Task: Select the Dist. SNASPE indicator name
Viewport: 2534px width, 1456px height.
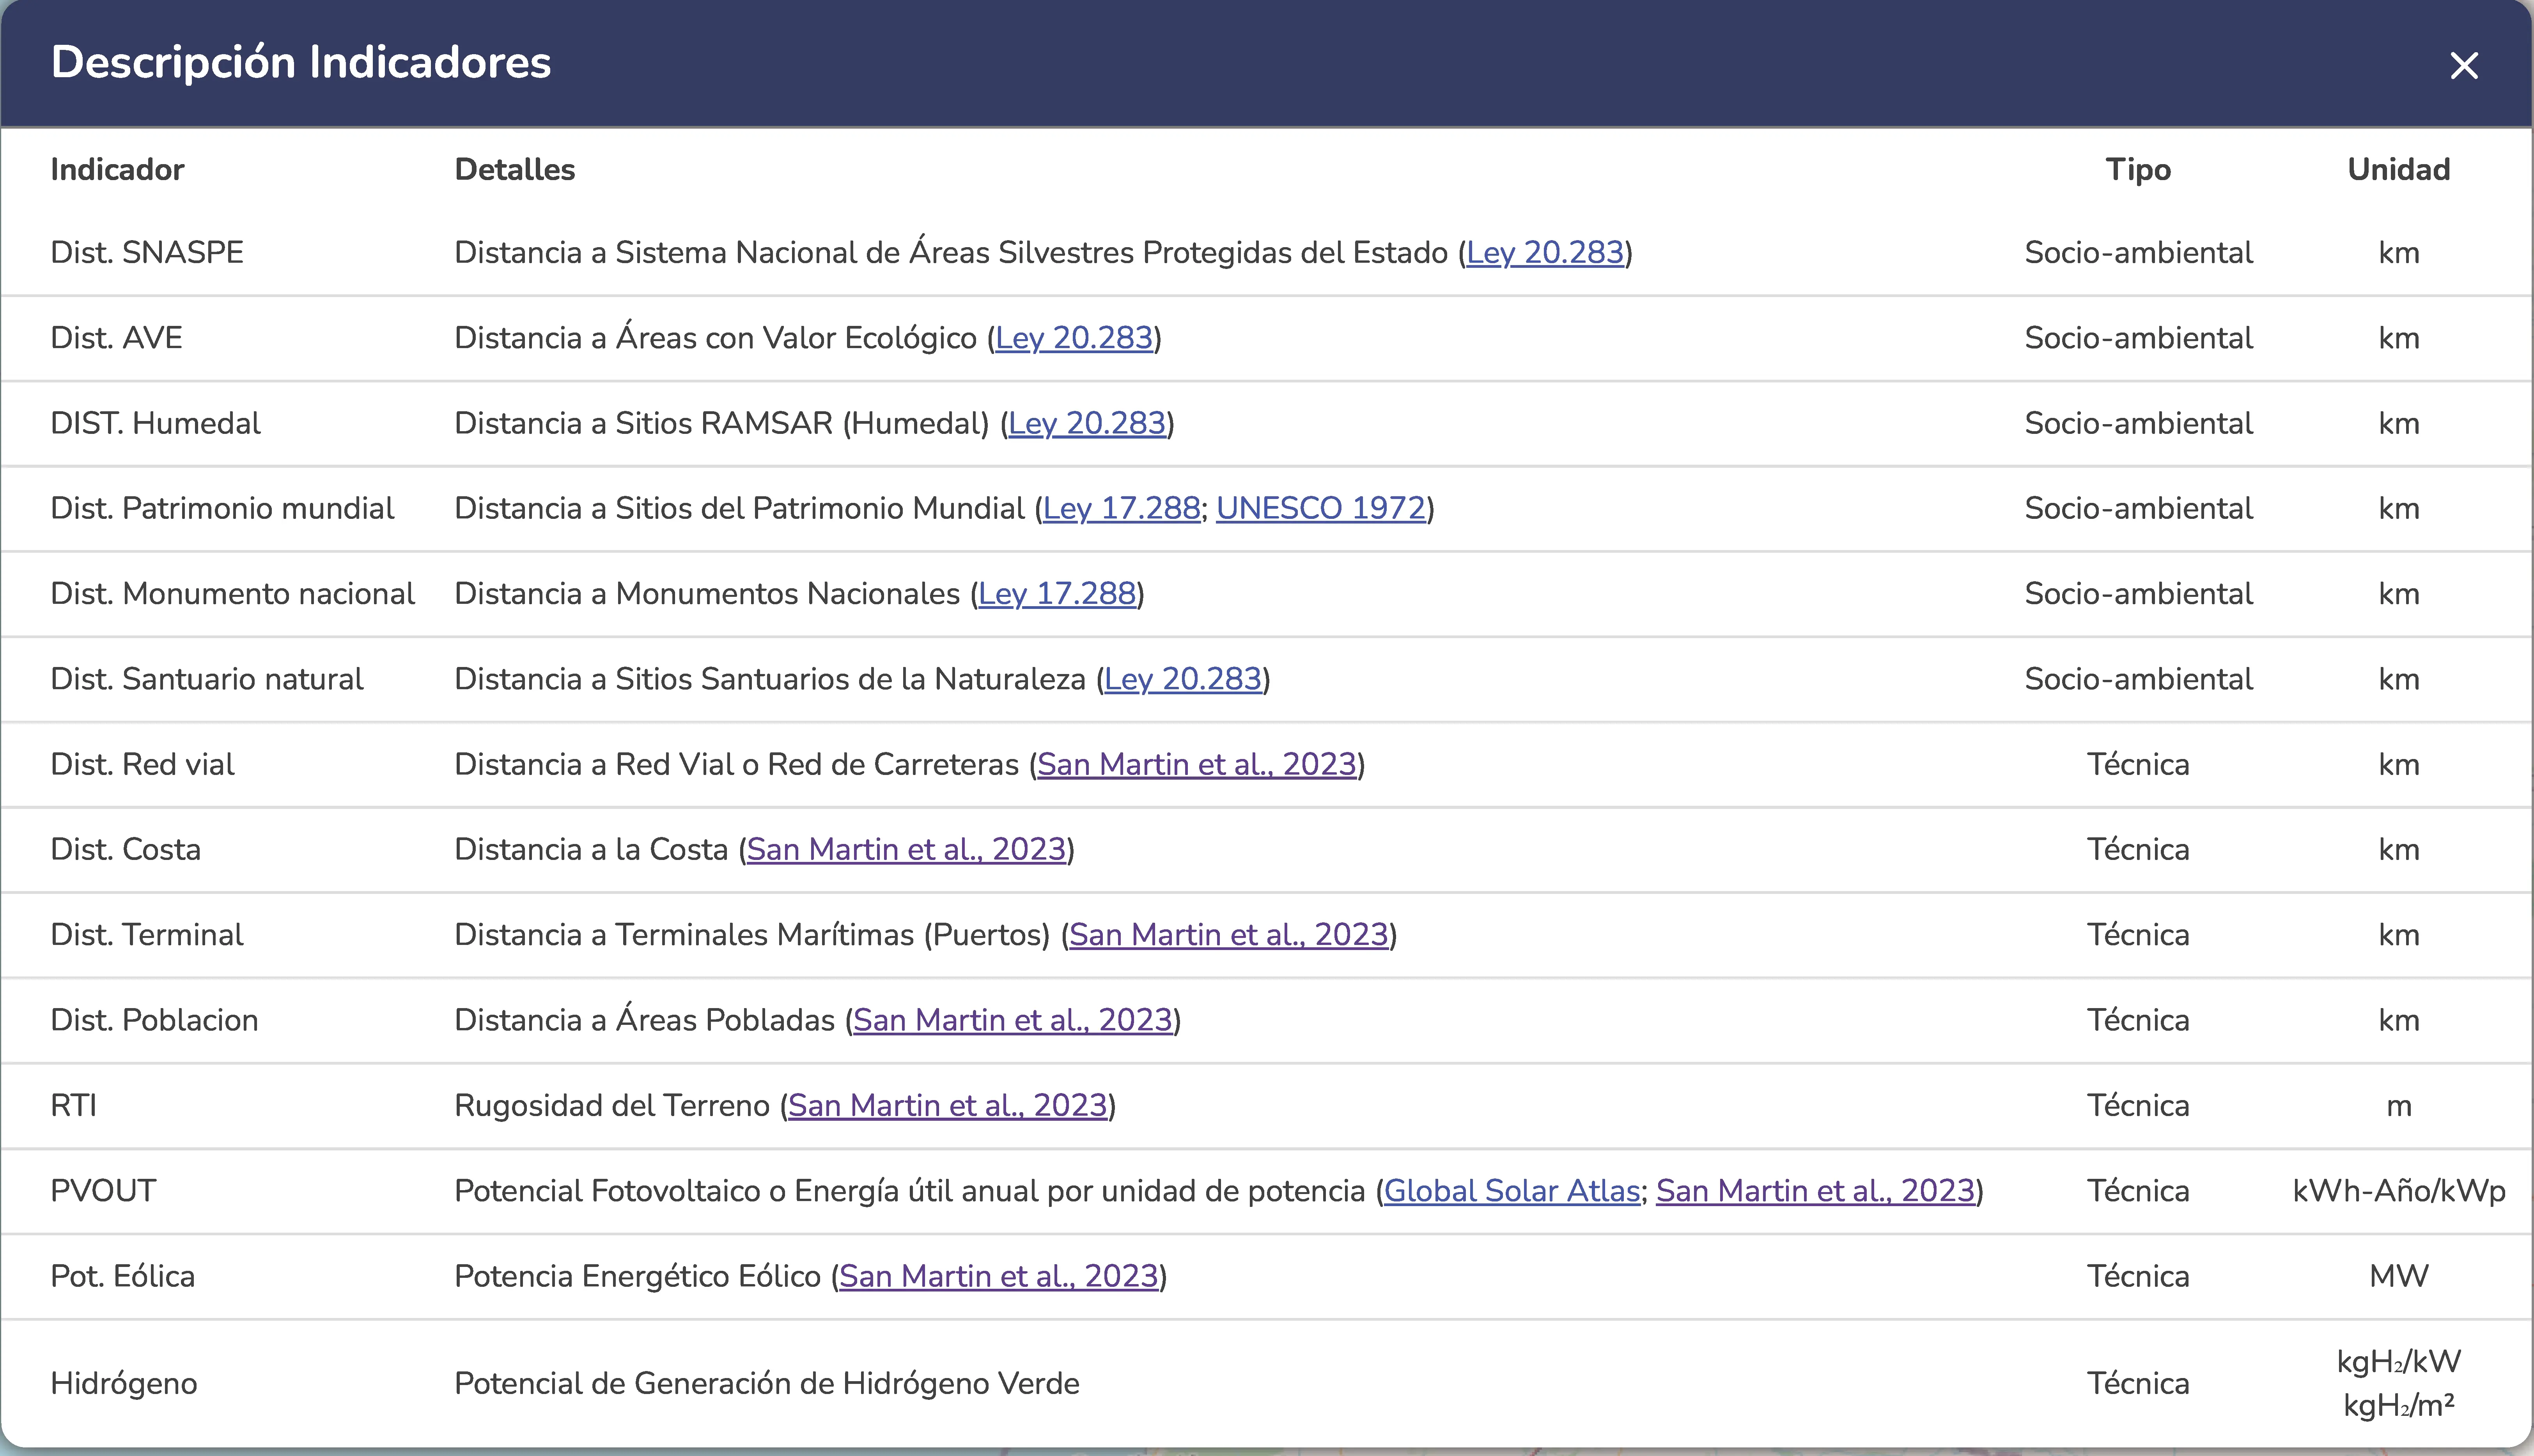Action: tap(147, 253)
